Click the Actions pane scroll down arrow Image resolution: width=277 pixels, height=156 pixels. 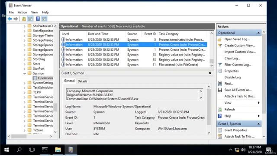pos(264,136)
